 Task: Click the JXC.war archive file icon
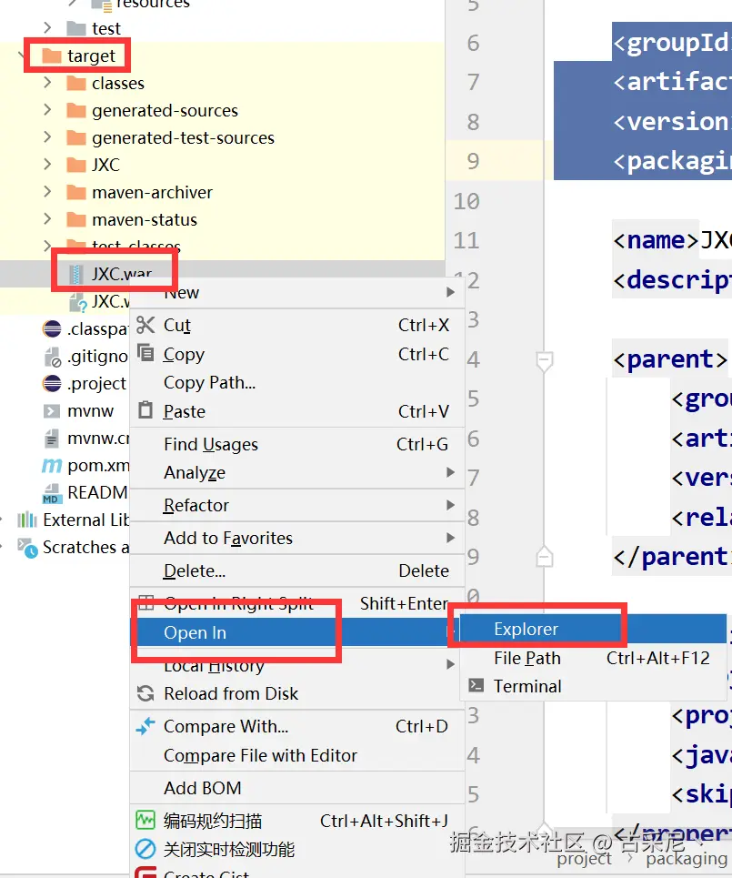click(76, 274)
